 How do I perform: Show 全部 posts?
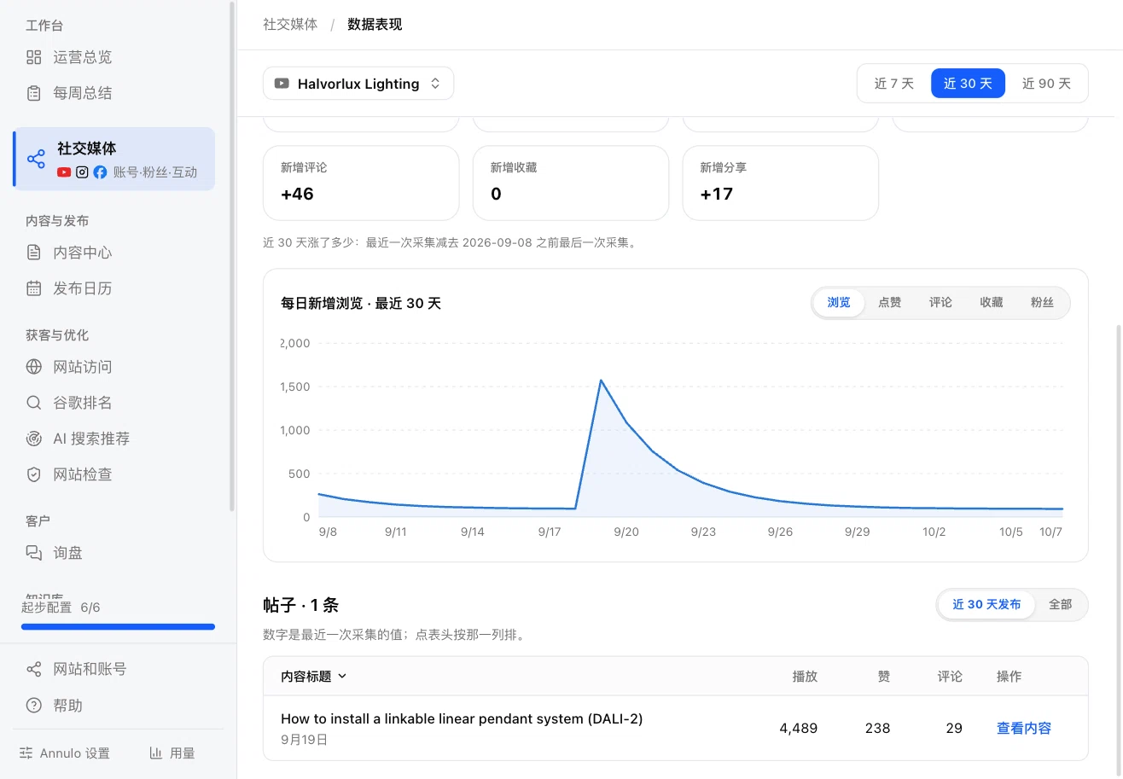(1061, 604)
